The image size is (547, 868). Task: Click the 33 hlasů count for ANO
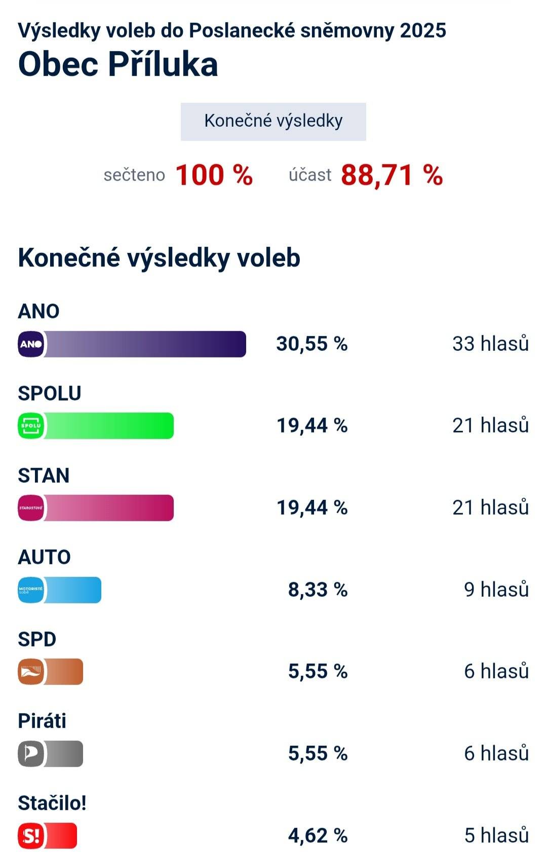click(x=490, y=345)
